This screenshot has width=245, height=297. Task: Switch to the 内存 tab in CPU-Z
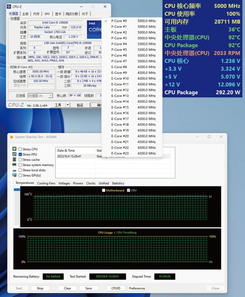pos(36,14)
